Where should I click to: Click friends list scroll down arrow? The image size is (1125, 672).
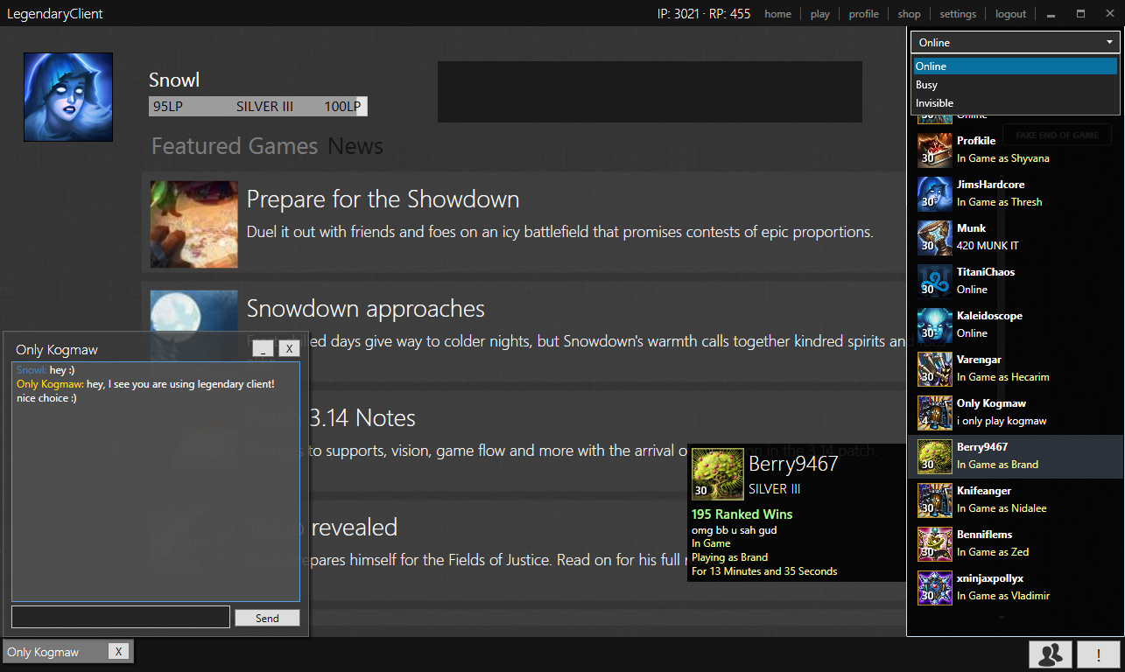(x=1002, y=618)
